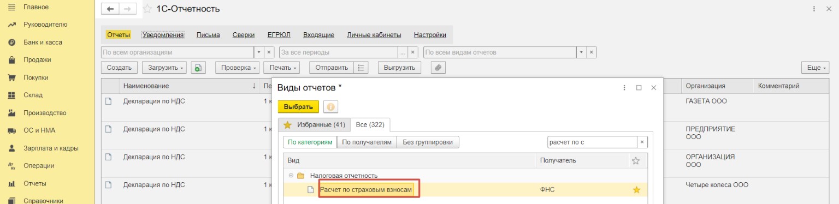Open the three-dot menu in the window top-right
Screen dimensions: 839x204
[814, 9]
